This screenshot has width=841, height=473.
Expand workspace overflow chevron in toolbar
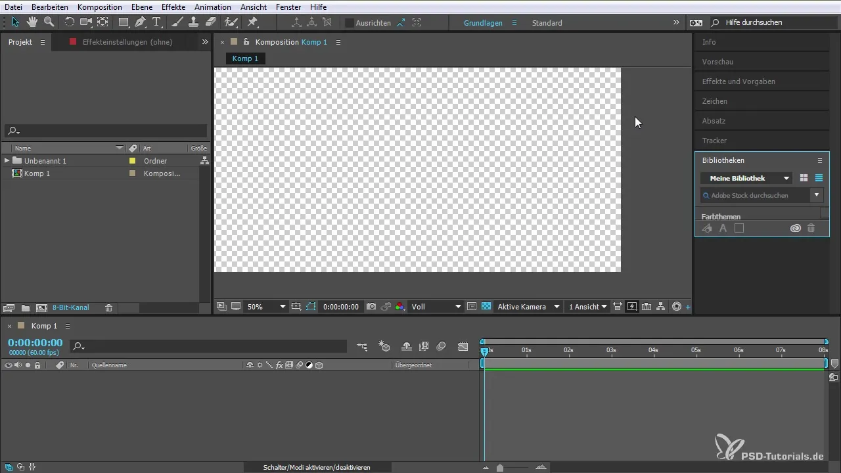click(676, 22)
